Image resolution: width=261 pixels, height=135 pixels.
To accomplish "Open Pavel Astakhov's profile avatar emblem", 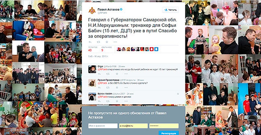I will point(92,11).
